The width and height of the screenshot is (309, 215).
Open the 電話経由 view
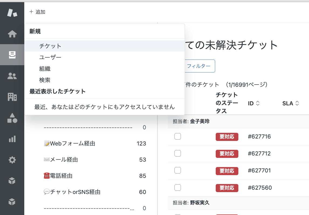click(58, 176)
